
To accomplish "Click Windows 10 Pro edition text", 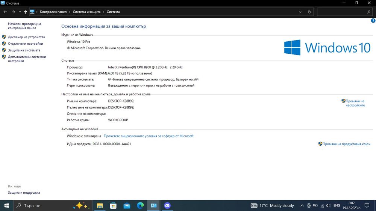I will [79, 42].
